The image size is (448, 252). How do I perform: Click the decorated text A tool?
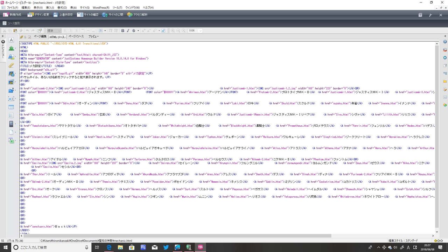click(x=11, y=57)
